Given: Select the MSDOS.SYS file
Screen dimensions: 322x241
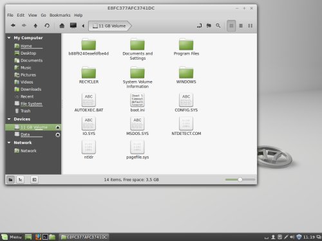Looking at the screenshot, I should [x=138, y=127].
